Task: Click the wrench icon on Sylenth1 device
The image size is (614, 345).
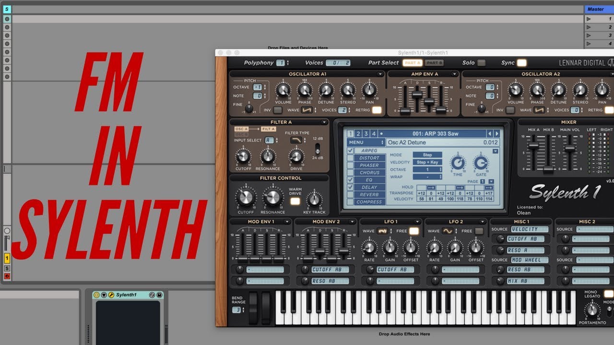Action: tap(111, 295)
